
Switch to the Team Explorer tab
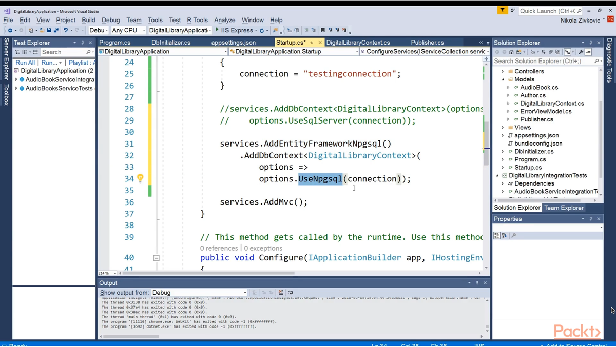click(564, 208)
